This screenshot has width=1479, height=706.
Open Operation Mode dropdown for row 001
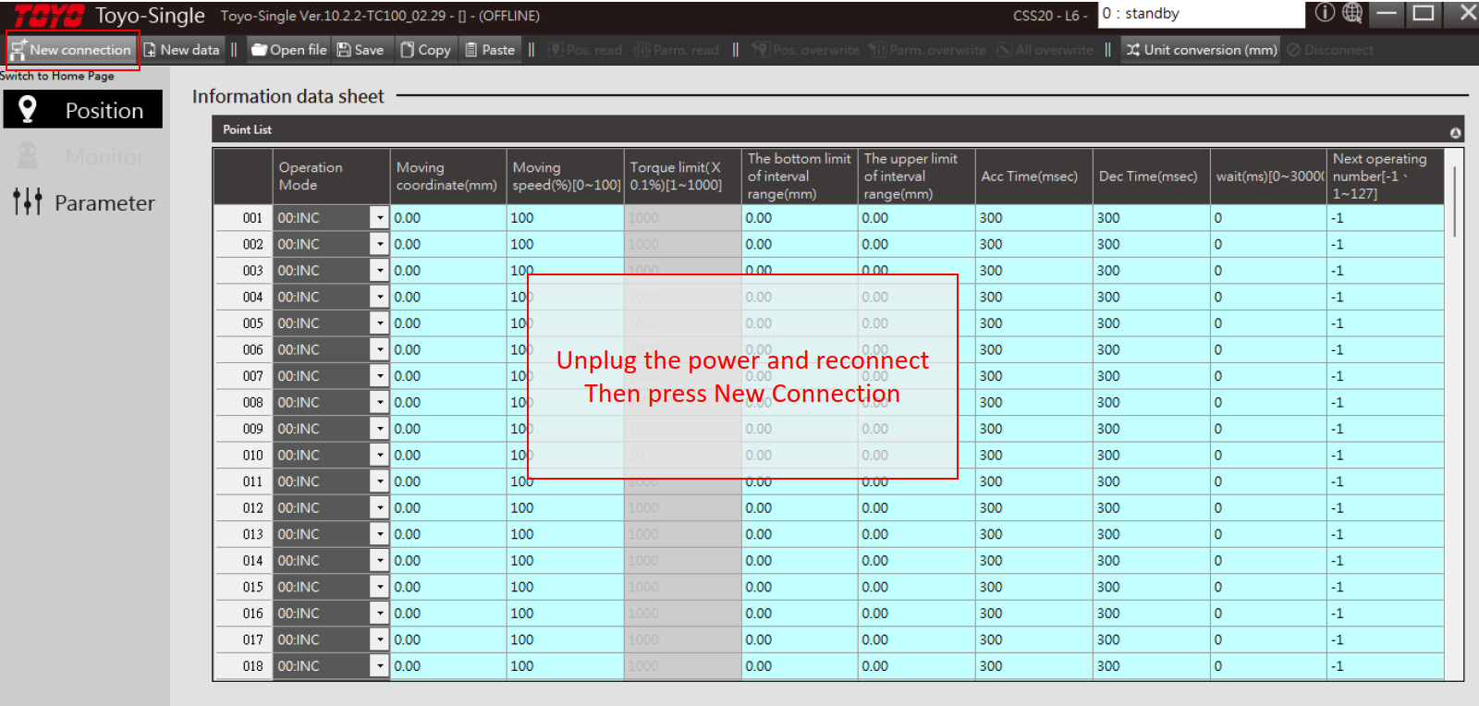(x=379, y=218)
